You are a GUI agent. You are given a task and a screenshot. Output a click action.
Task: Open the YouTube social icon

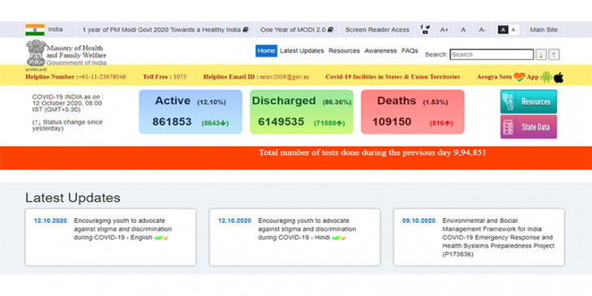point(426,32)
